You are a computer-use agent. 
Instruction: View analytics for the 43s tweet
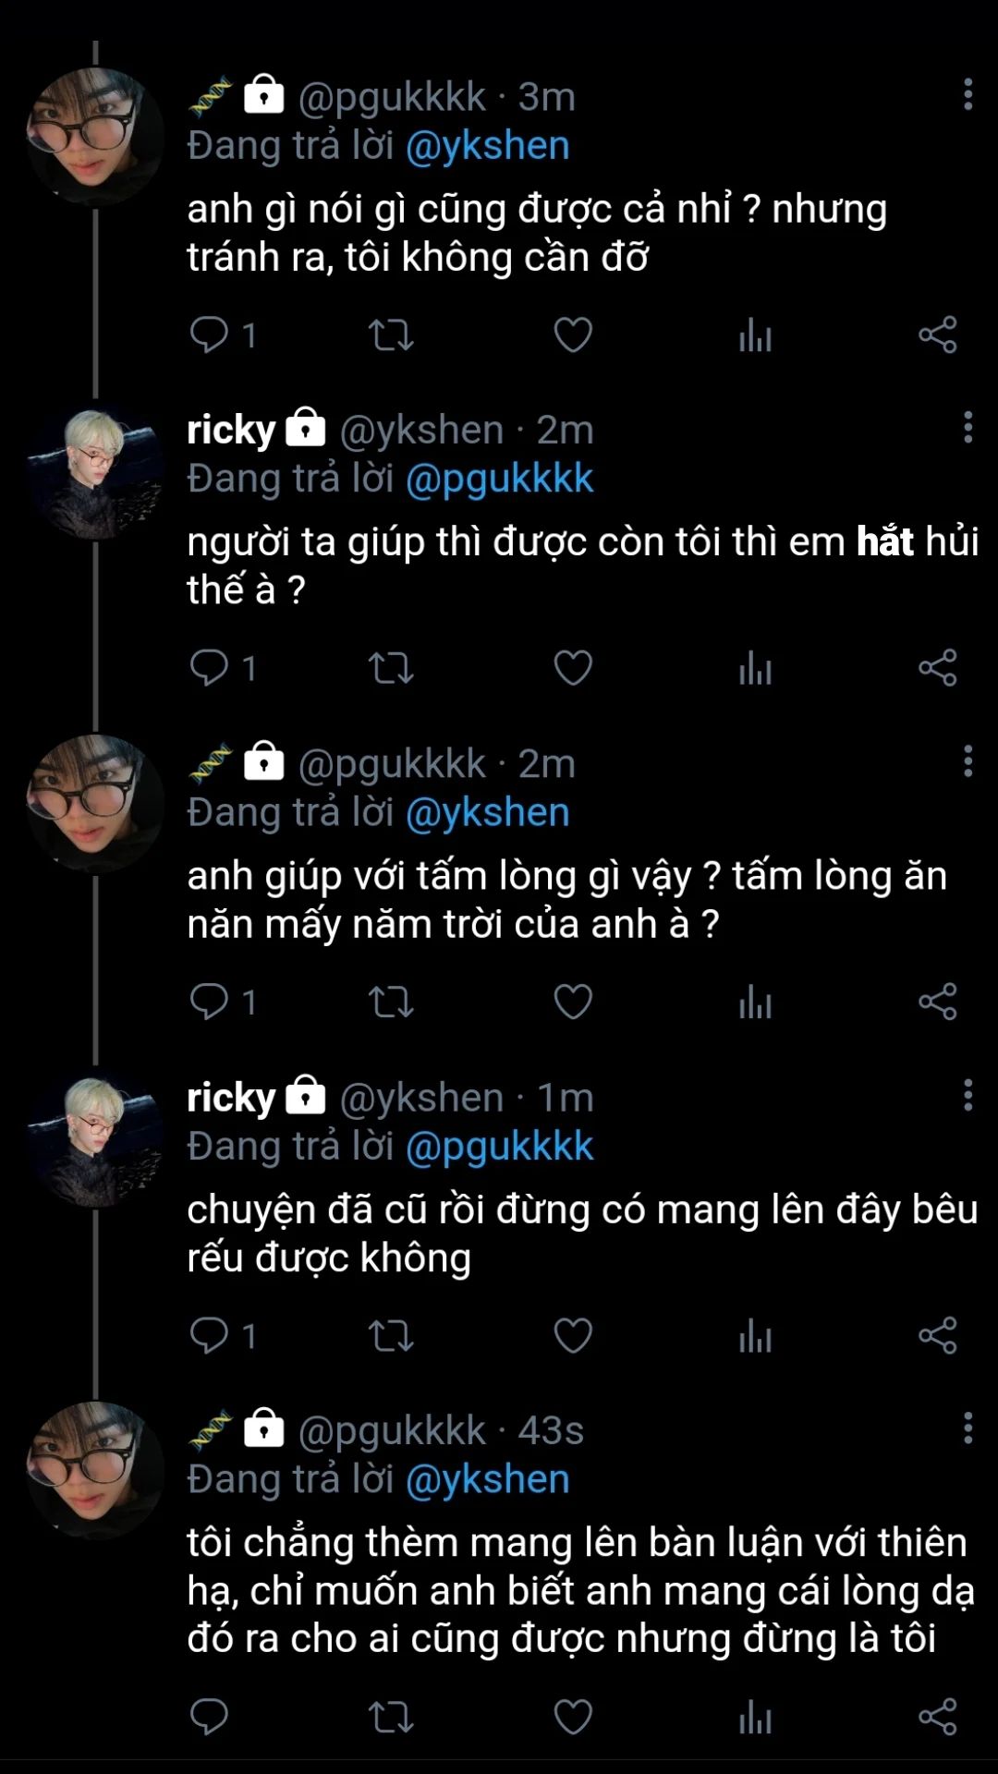click(755, 1718)
